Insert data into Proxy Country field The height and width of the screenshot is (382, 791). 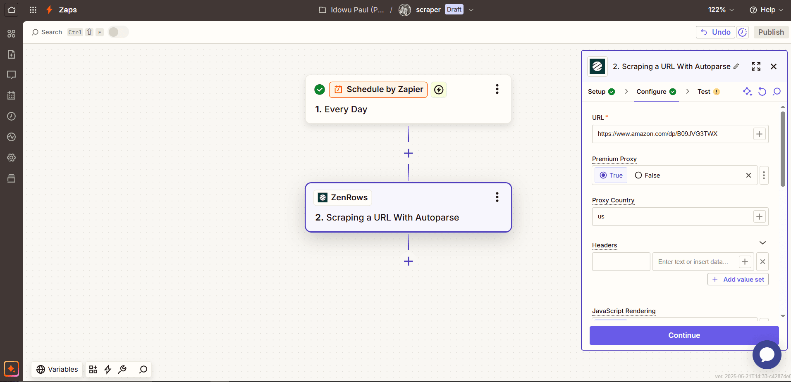[x=759, y=217]
